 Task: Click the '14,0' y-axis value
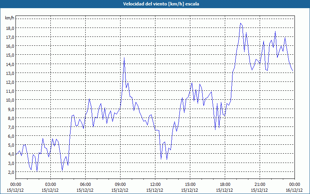click(10, 64)
